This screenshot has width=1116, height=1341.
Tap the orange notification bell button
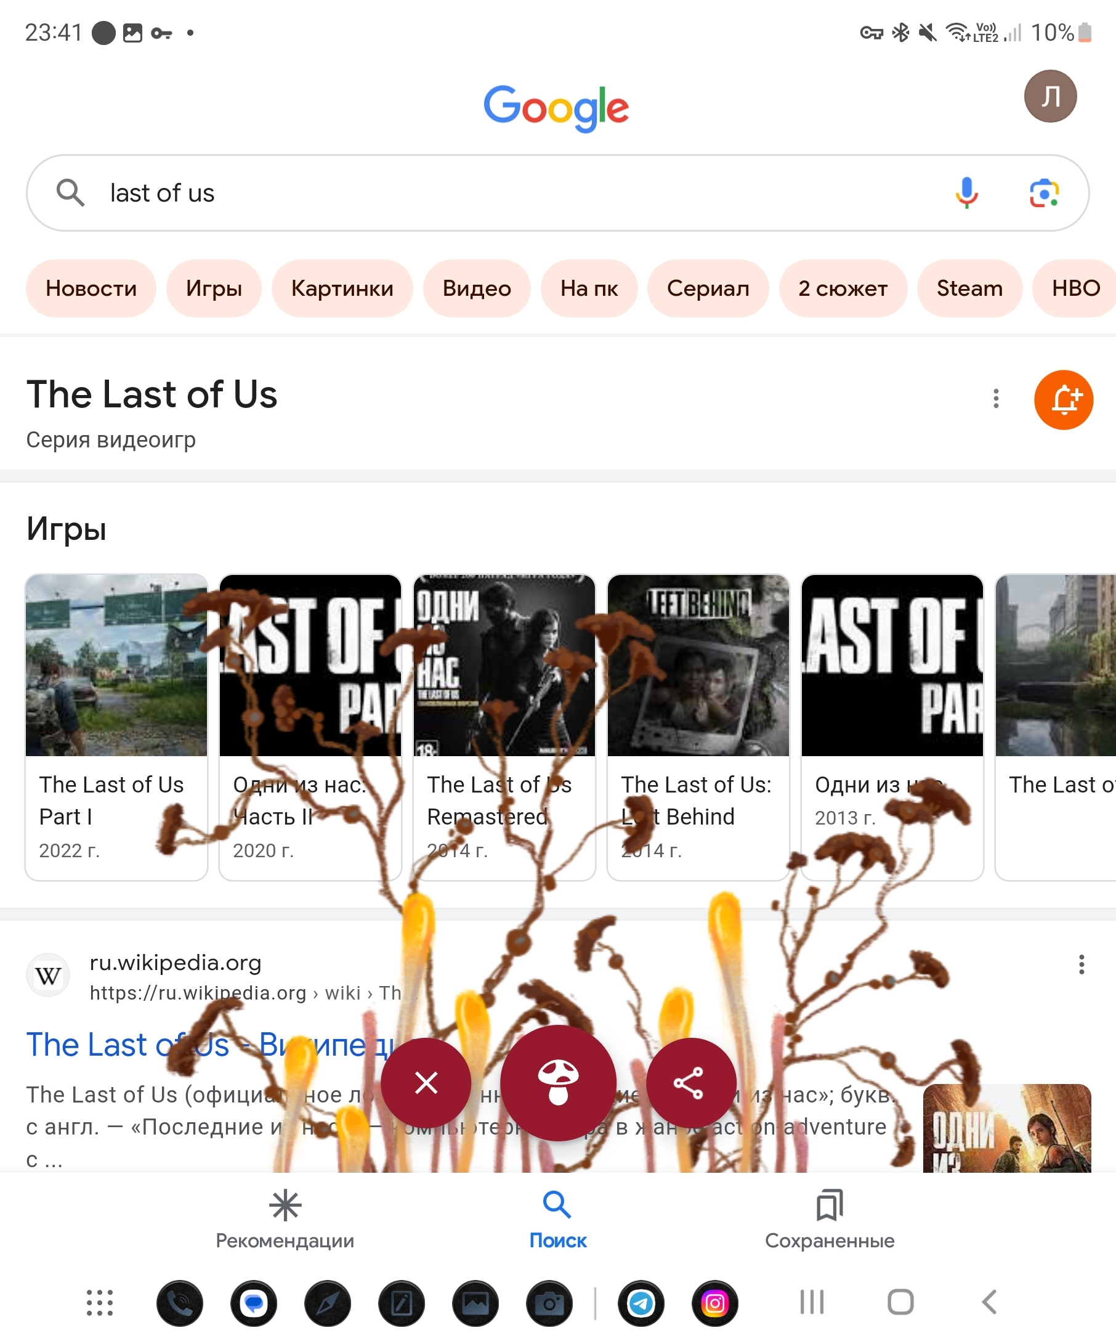(x=1064, y=400)
